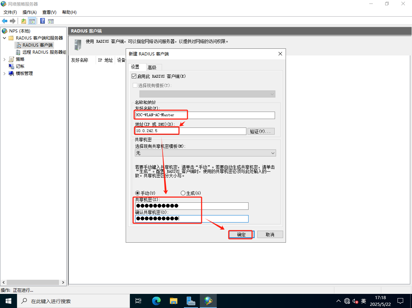This screenshot has width=412, height=308.
Task: Open the Help toolbar icon
Action: pyautogui.click(x=43, y=21)
